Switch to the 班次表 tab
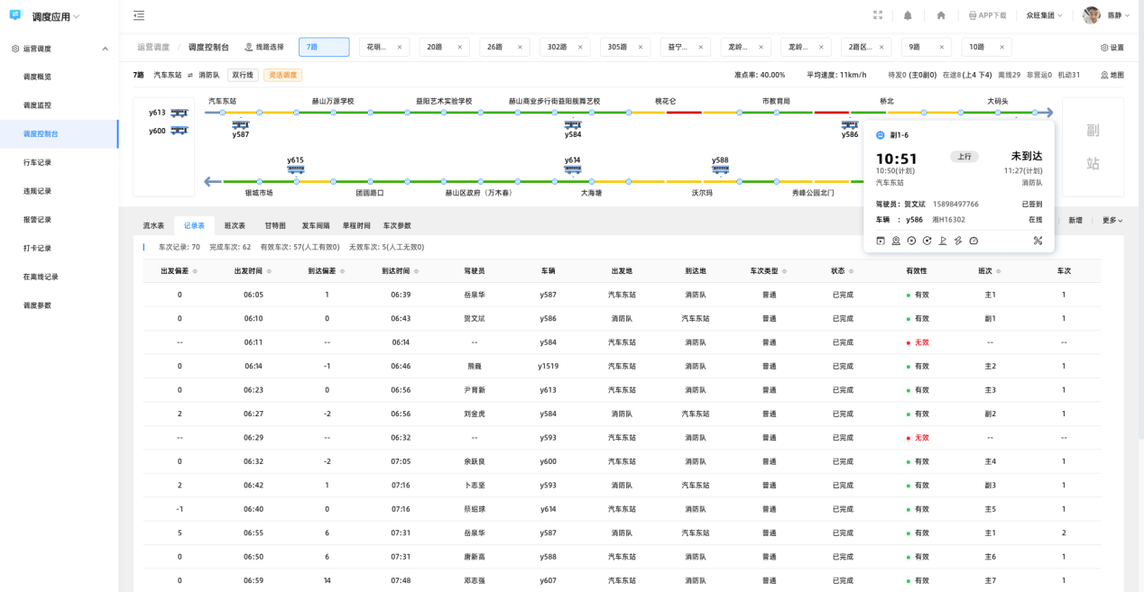Screen dimensions: 1144x592 tap(235, 226)
